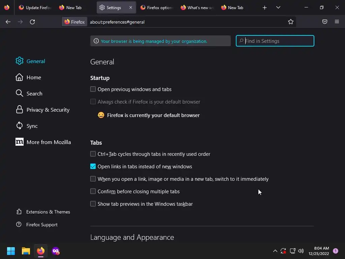Viewport: 345px width, 259px height.
Task: Open Firefox View pinned icon
Action: click(x=7, y=7)
